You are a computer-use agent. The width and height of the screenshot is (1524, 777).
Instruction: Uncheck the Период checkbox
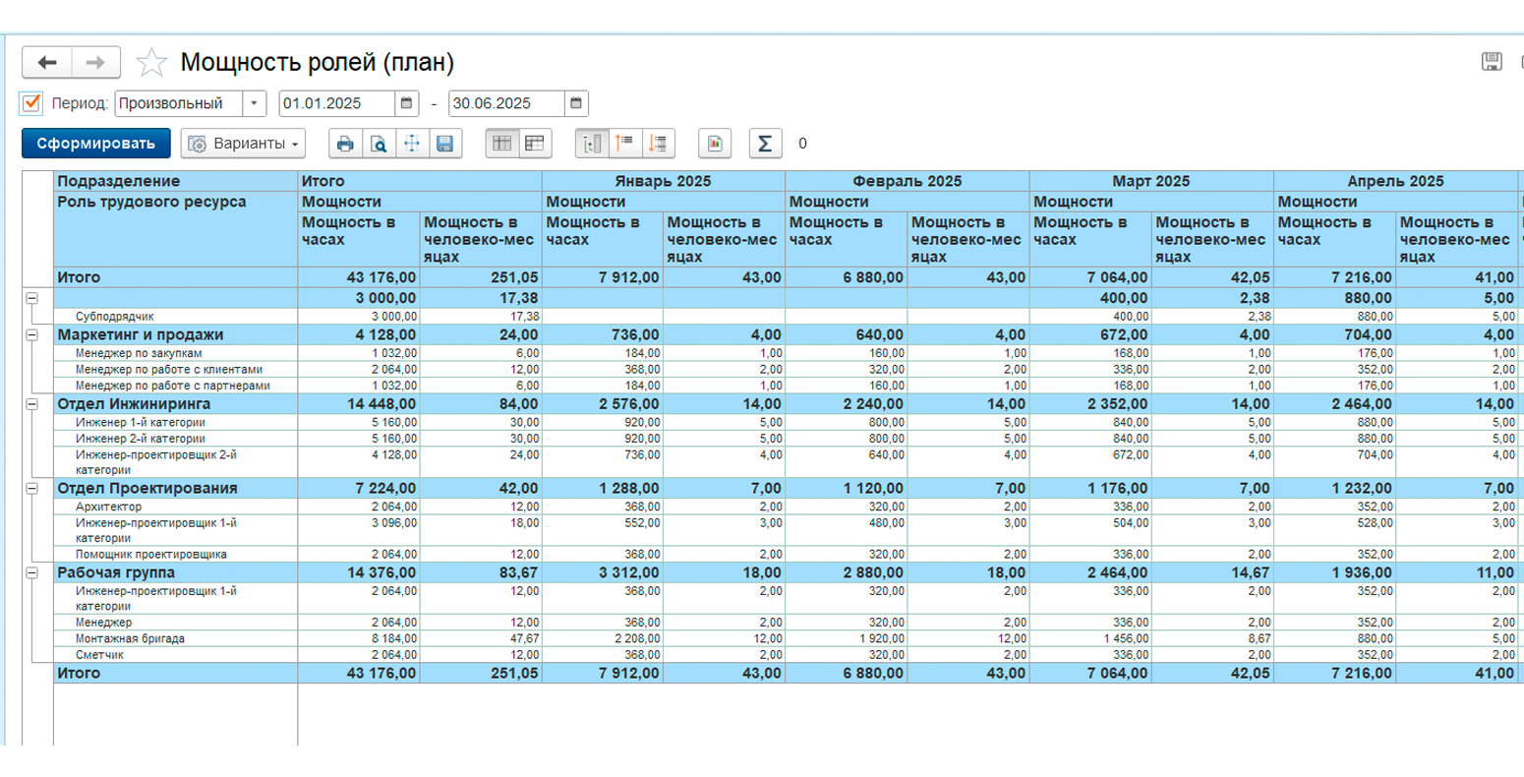click(x=31, y=102)
